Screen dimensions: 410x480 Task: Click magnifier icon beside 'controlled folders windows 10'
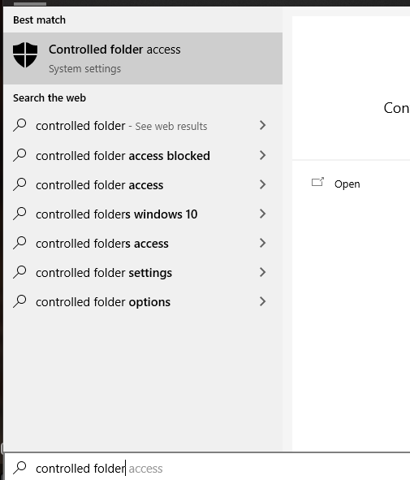pos(19,214)
